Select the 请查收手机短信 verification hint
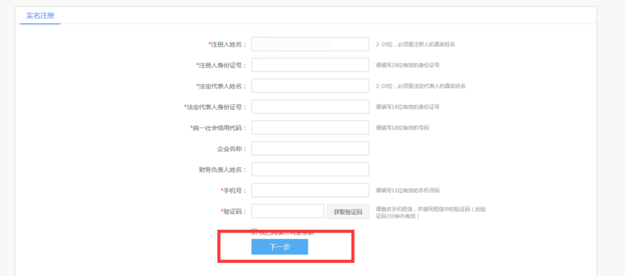625x276 pixels. tap(431, 212)
